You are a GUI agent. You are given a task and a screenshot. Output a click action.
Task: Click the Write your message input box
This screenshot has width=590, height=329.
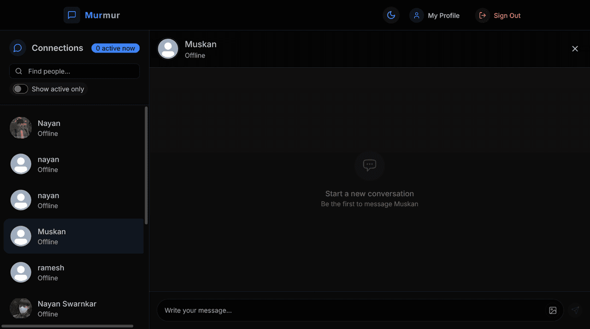(328, 310)
